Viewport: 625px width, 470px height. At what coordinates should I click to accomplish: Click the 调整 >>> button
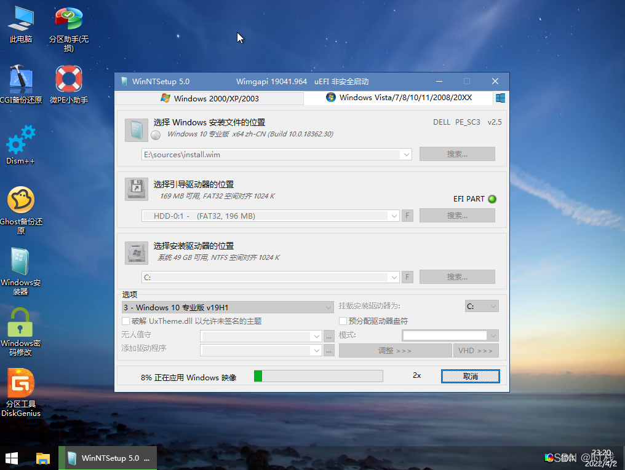click(x=395, y=351)
